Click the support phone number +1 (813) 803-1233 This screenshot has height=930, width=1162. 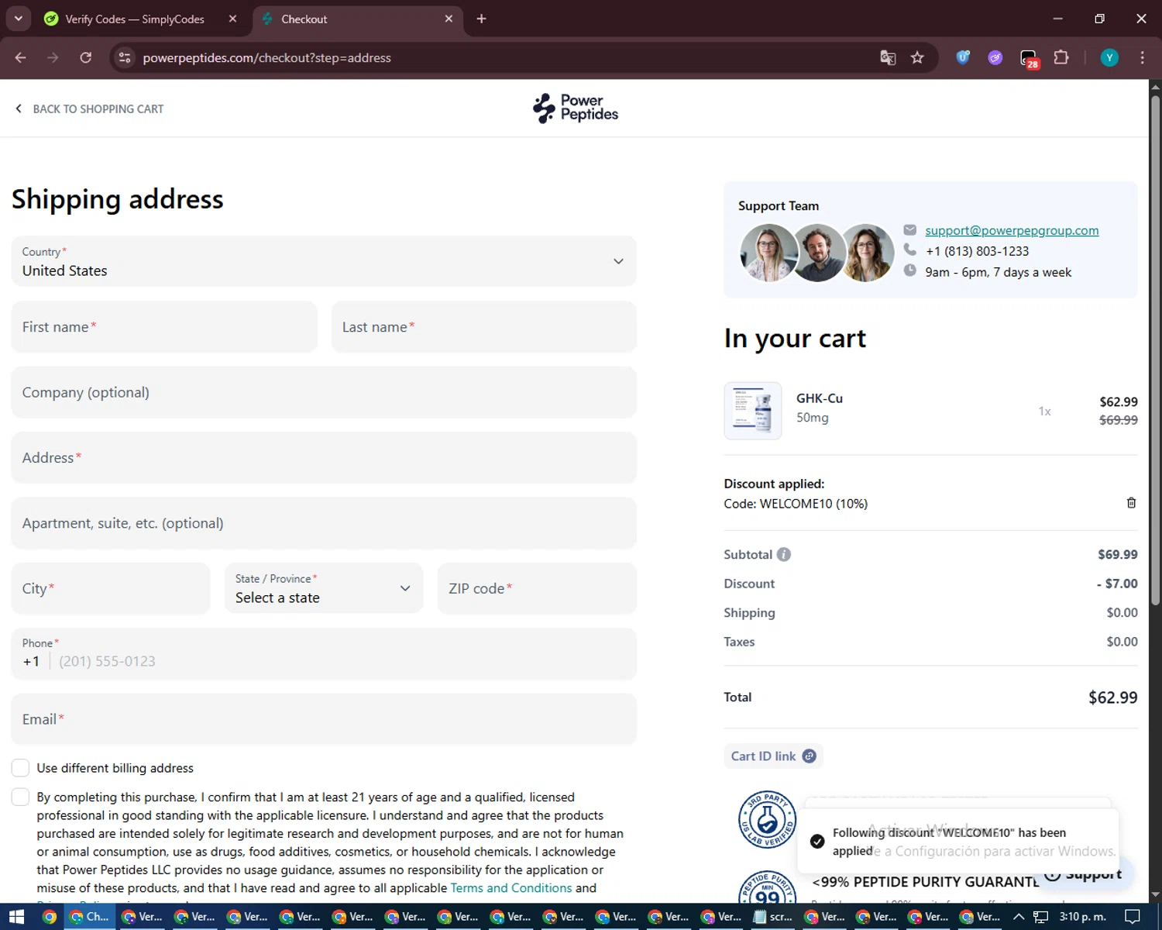[977, 251]
